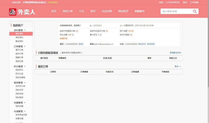Click the 付款方式 column header
Screen dimensions: 209x123
109,72
